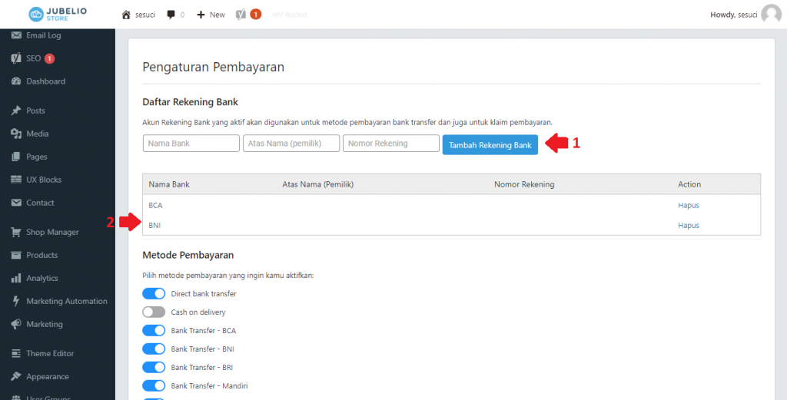Click the Nama Bank column header
Image resolution: width=787 pixels, height=400 pixels.
tap(169, 184)
